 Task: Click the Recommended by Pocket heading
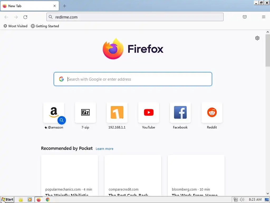pos(67,148)
